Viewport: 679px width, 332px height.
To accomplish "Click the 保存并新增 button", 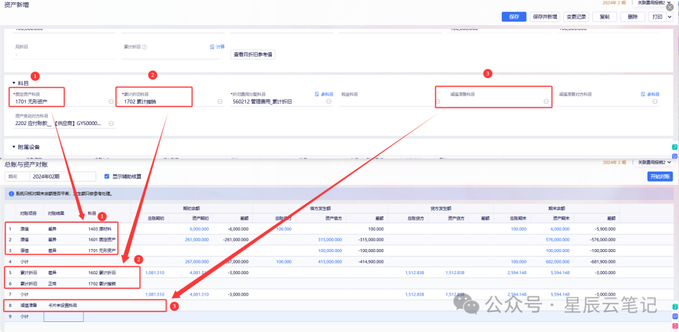I will (544, 17).
